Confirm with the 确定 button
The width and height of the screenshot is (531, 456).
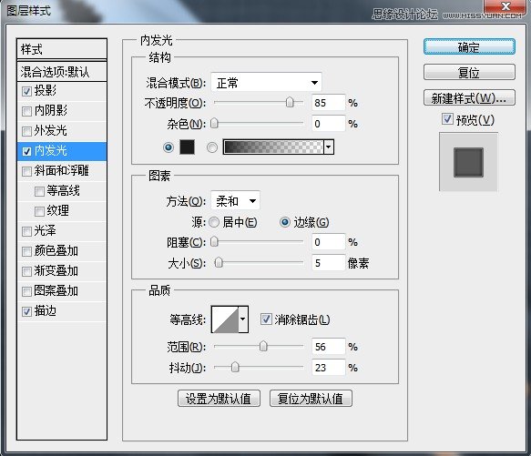[x=469, y=46]
